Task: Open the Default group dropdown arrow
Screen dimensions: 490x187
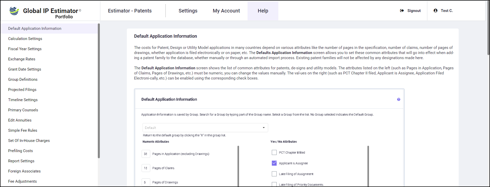Action: point(264,128)
